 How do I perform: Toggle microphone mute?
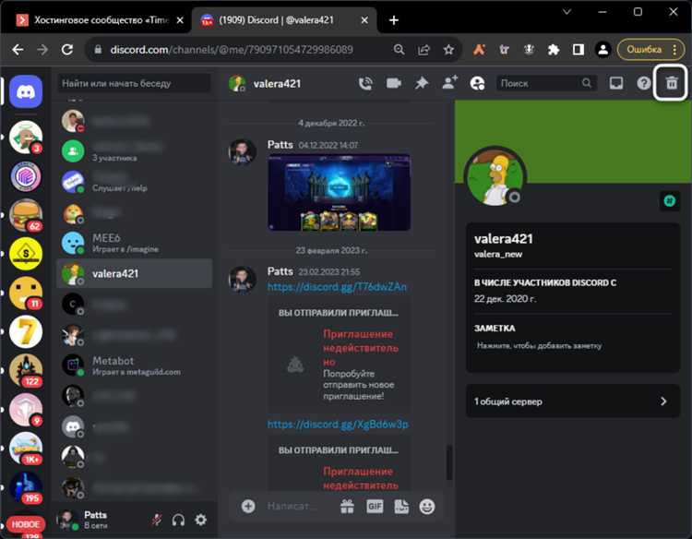[x=157, y=521]
